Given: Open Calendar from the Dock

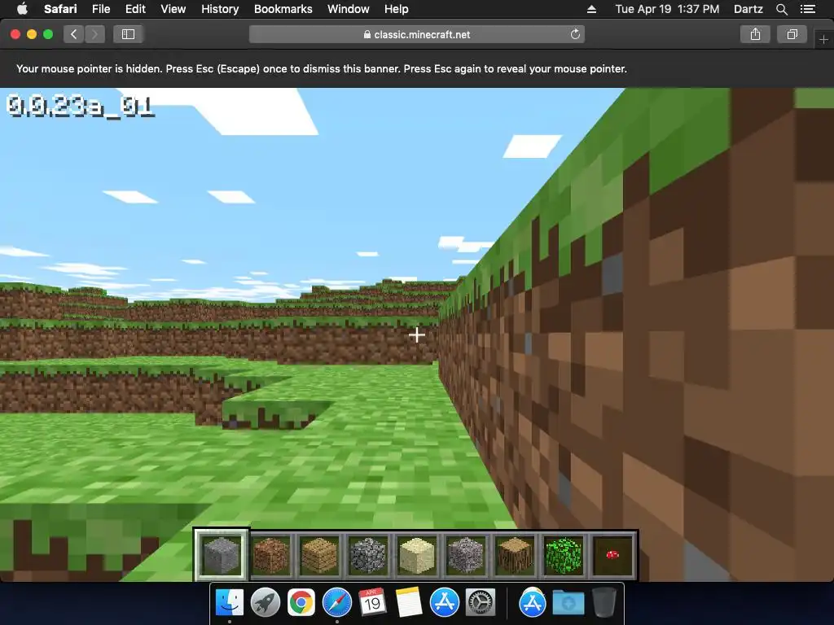Looking at the screenshot, I should [373, 603].
